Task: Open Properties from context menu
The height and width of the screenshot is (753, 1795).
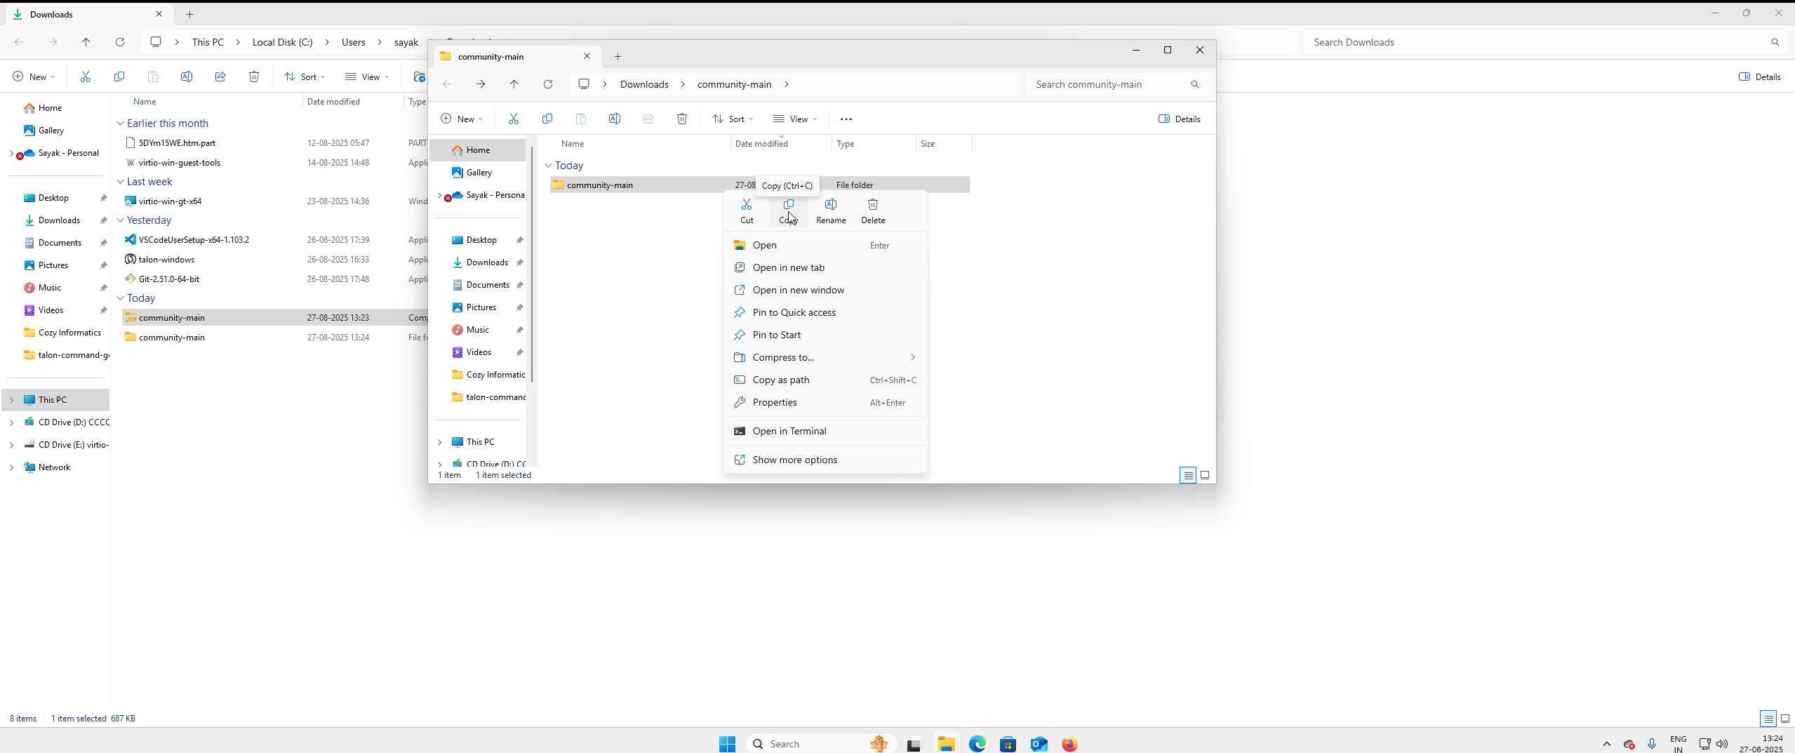Action: [x=825, y=402]
